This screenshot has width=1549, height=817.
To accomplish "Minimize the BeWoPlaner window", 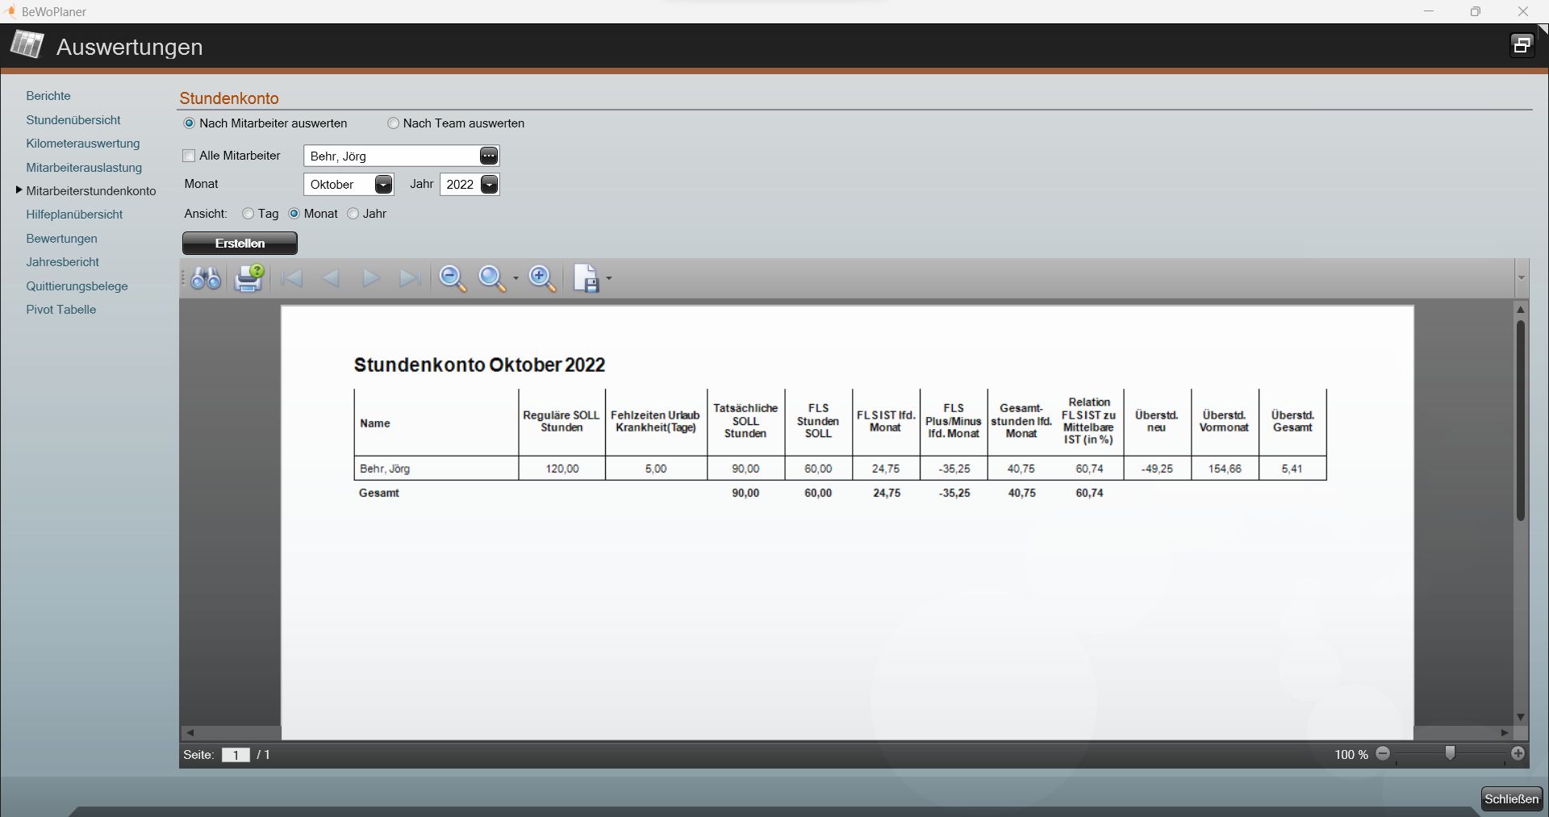I will tap(1430, 11).
